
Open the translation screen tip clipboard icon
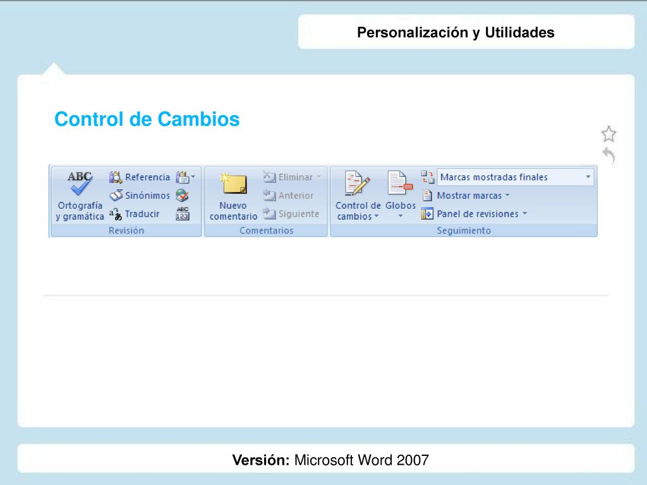coord(182,177)
